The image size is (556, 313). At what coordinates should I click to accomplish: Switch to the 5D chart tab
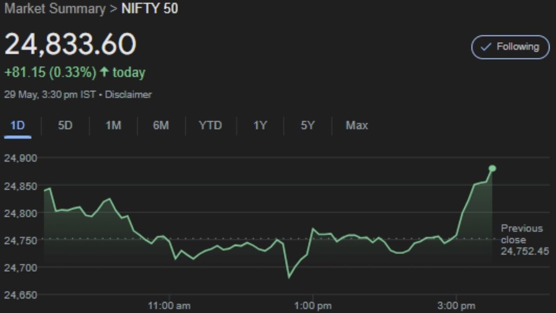click(65, 126)
